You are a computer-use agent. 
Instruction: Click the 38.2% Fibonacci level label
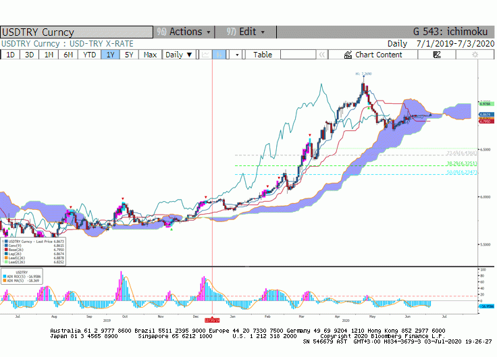461,163
